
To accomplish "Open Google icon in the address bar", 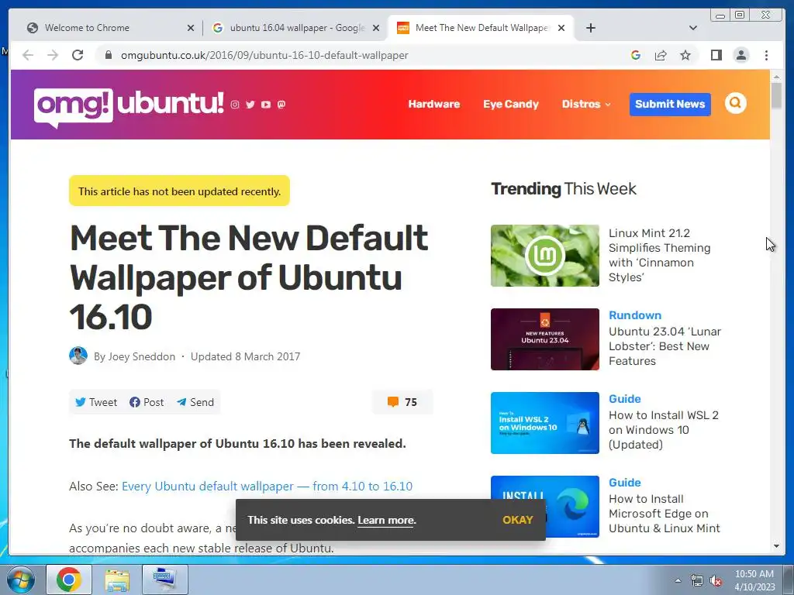I will [636, 55].
